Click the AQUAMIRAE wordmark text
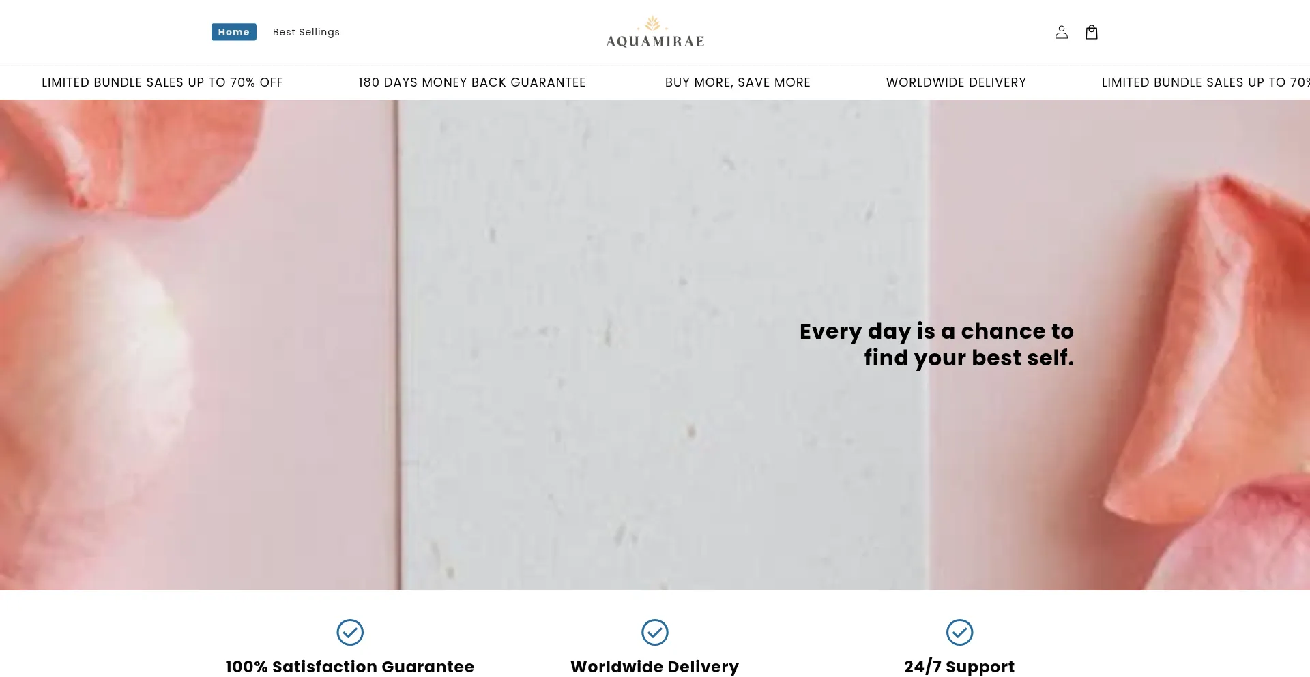This screenshot has height=677, width=1310. point(655,42)
